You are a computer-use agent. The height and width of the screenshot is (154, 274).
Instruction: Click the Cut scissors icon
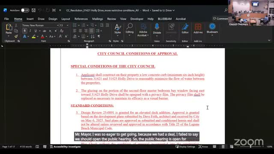(x=16, y=26)
